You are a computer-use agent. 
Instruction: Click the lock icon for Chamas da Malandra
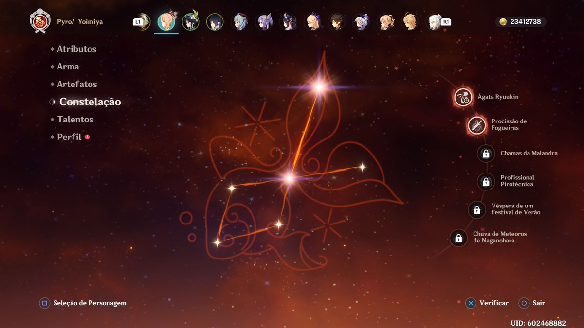(486, 154)
